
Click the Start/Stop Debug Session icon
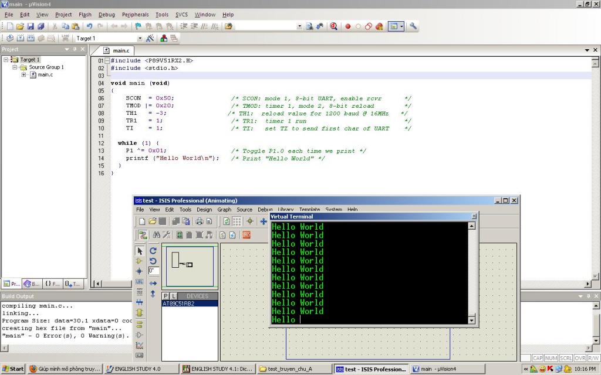pos(333,26)
